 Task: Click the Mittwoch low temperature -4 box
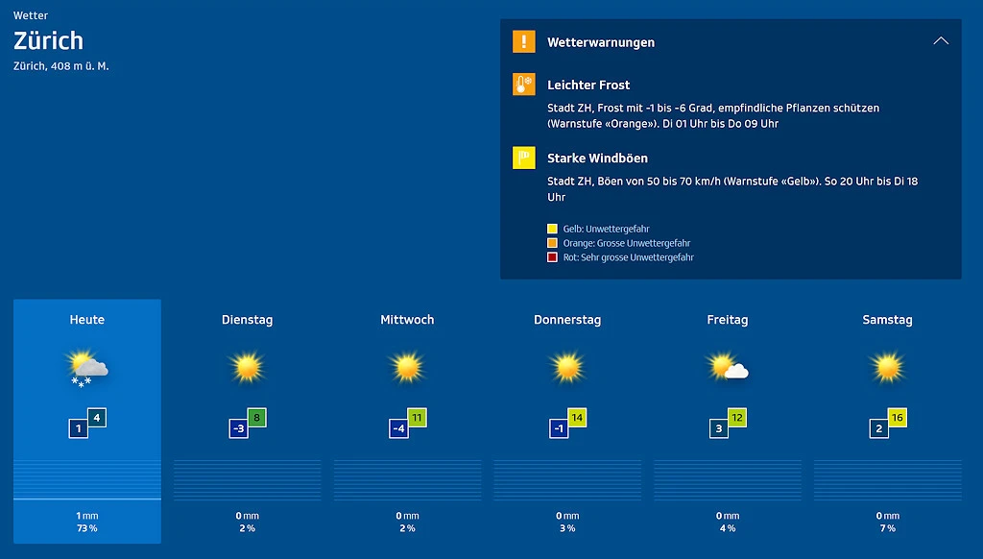click(398, 428)
